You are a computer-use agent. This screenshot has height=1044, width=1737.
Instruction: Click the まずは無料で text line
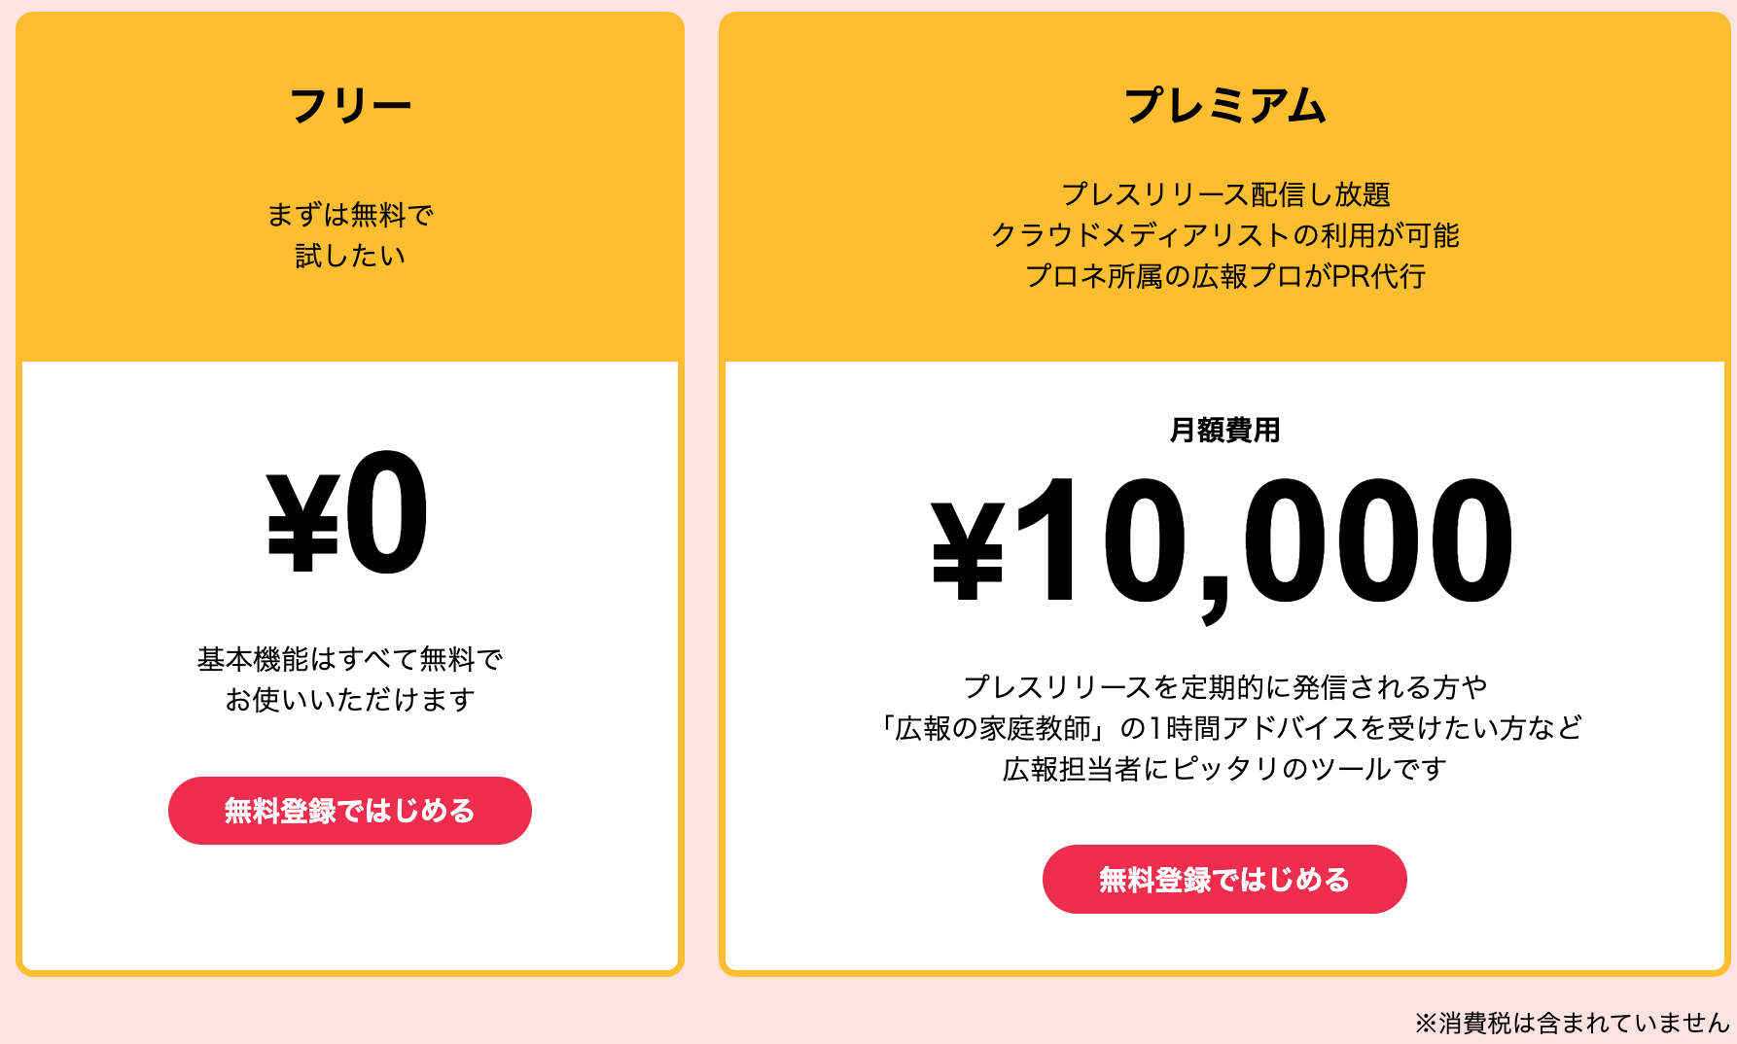(x=350, y=215)
